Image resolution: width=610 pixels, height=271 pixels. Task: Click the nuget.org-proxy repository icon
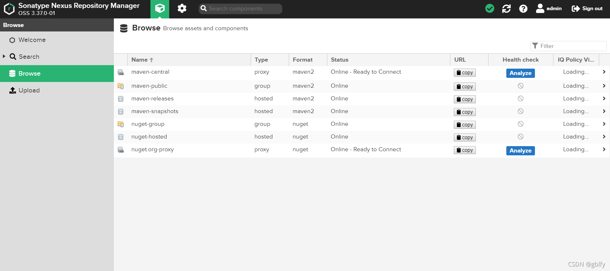pos(121,150)
